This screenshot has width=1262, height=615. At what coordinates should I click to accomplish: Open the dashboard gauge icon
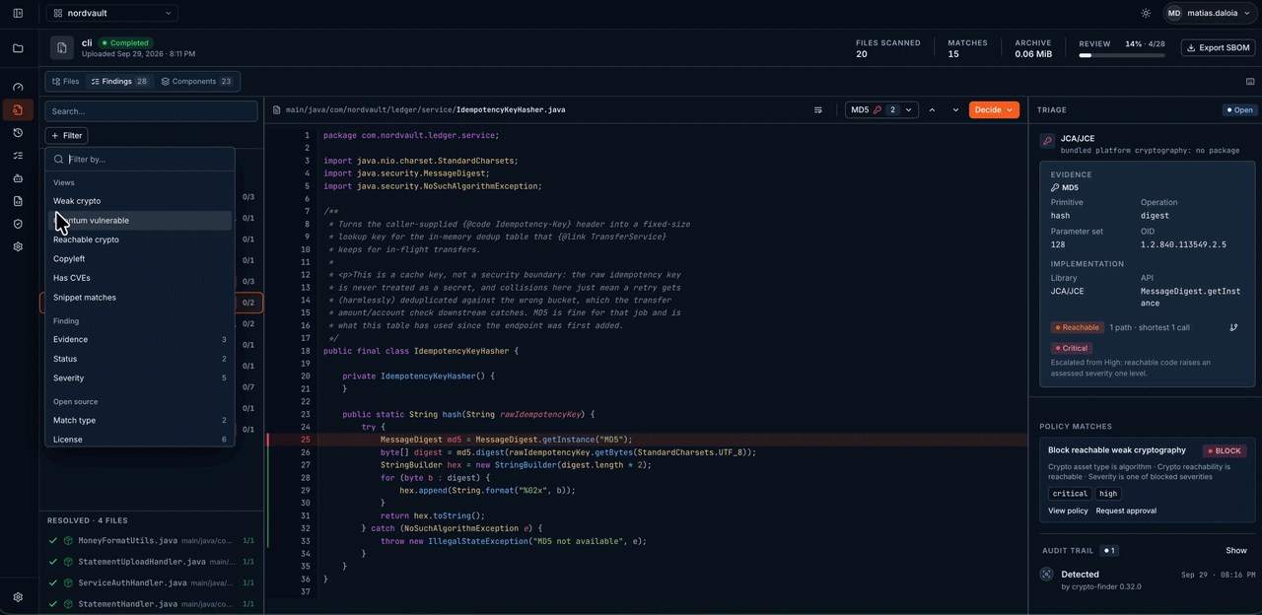pos(18,88)
